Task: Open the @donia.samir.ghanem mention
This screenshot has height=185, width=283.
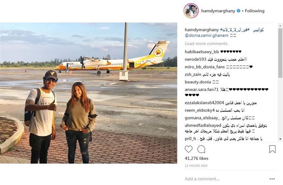Action: pos(206,35)
